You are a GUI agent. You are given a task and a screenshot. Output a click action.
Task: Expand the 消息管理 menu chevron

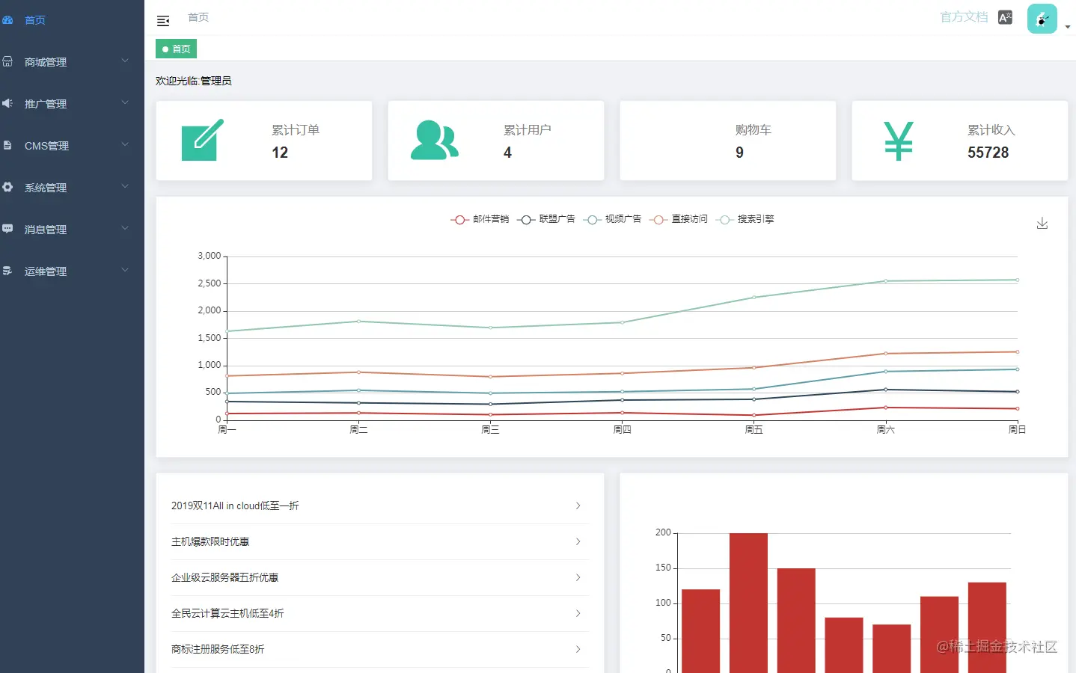[125, 228]
